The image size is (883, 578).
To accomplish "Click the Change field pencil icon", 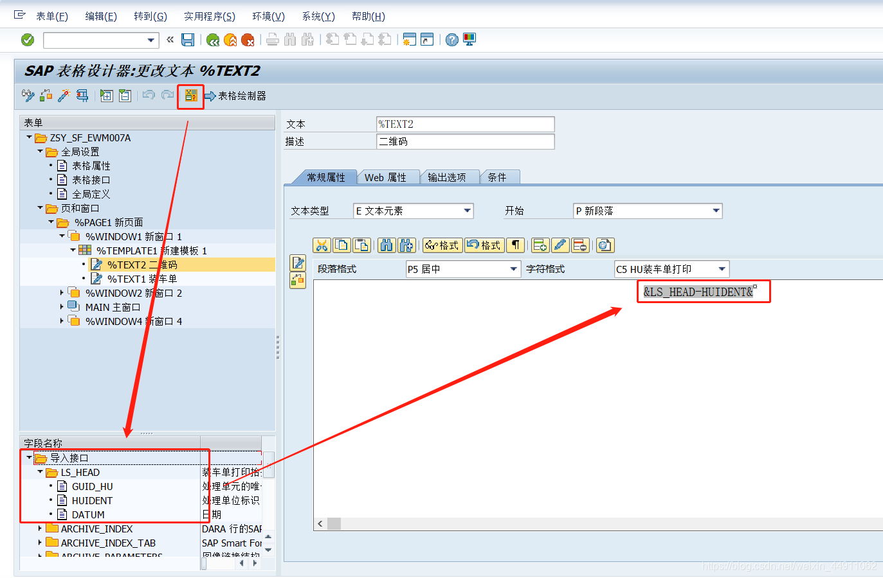I will coord(560,245).
